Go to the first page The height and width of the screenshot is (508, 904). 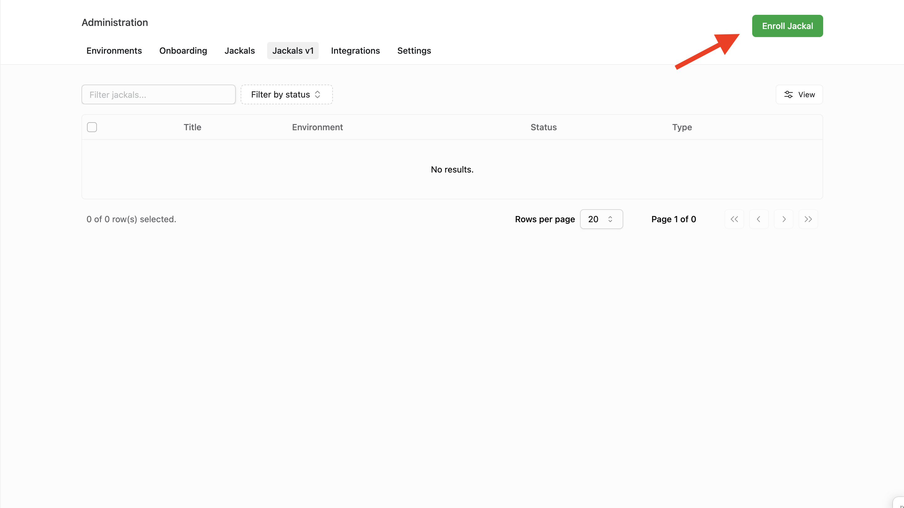pos(734,219)
